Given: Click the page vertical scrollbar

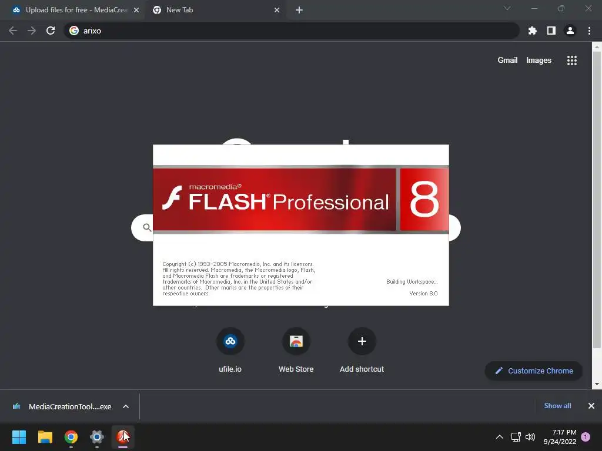Looking at the screenshot, I should [597, 200].
